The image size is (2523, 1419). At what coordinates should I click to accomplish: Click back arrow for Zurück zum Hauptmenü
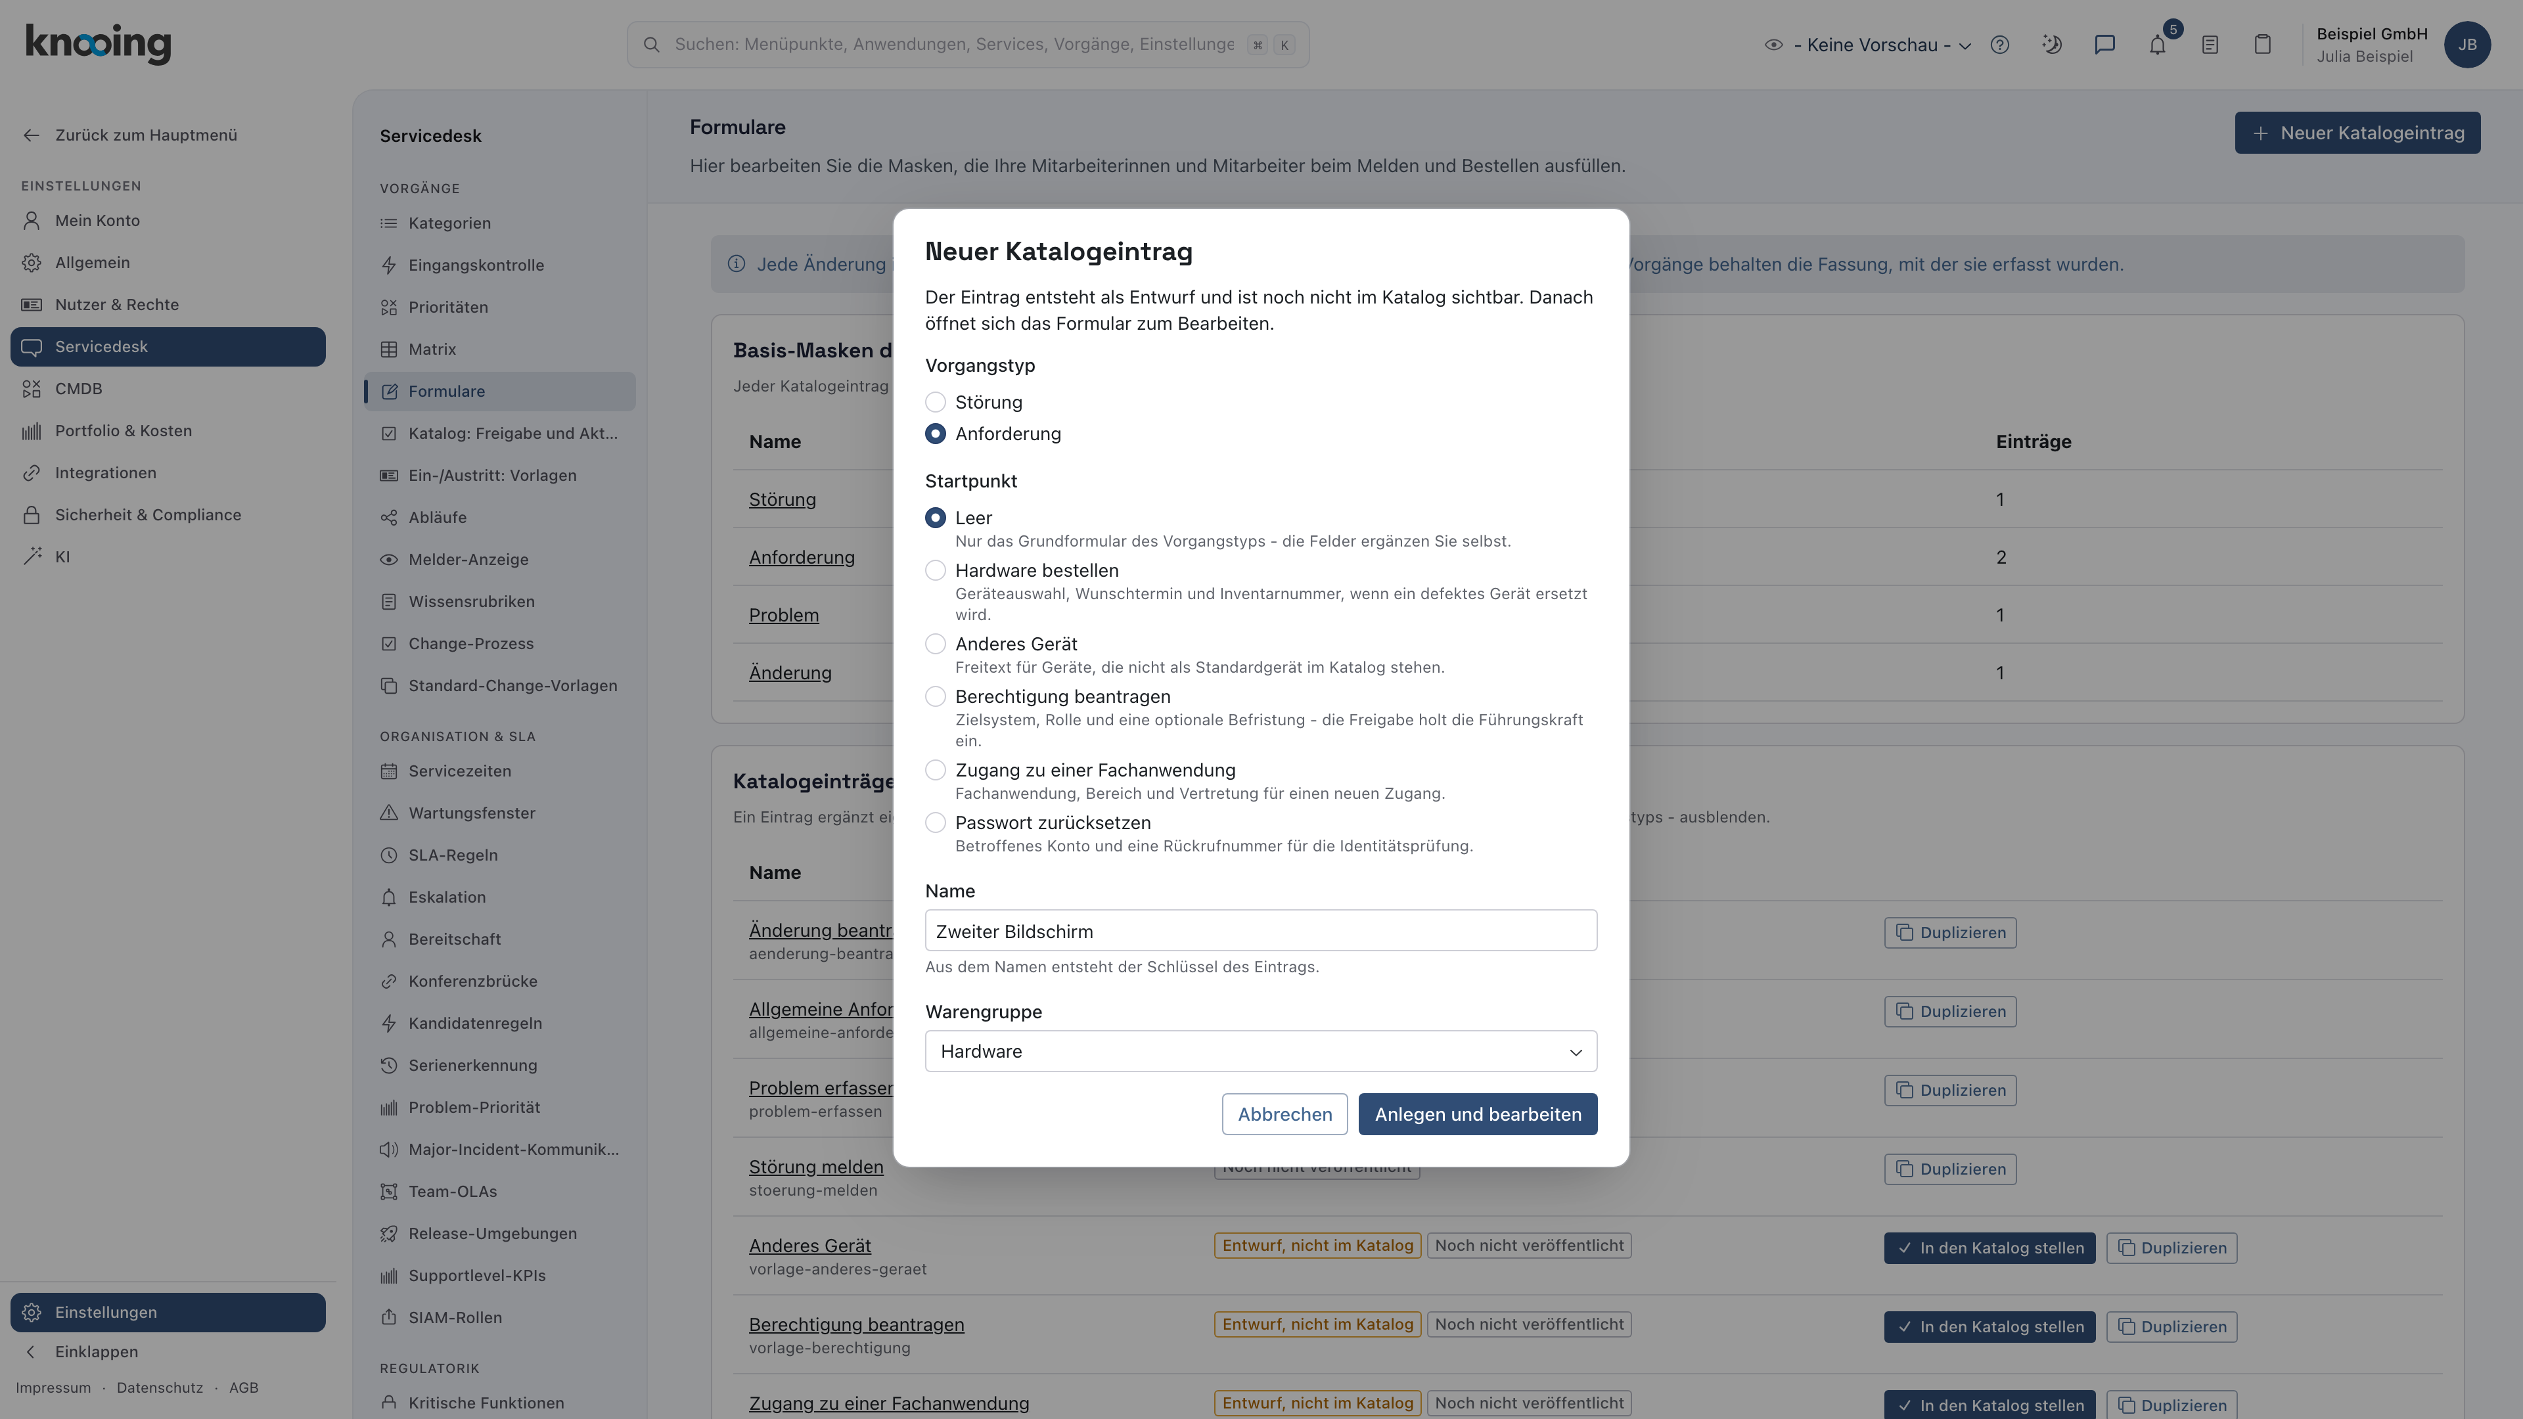tap(32, 135)
